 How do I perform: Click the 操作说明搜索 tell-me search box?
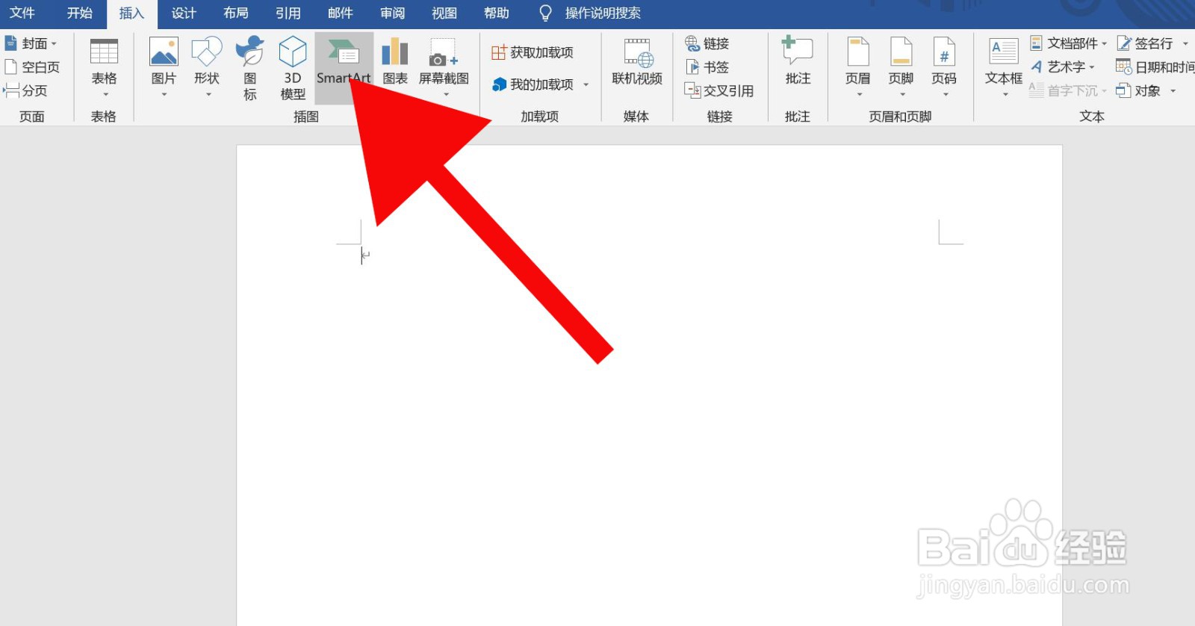pyautogui.click(x=603, y=13)
